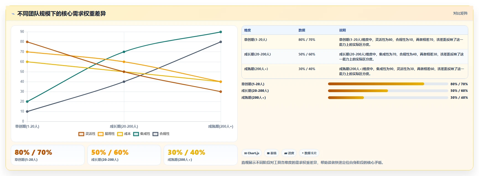Click the 合规性 point at 10 in 草创期
The width and height of the screenshot is (479, 176).
(x=27, y=111)
